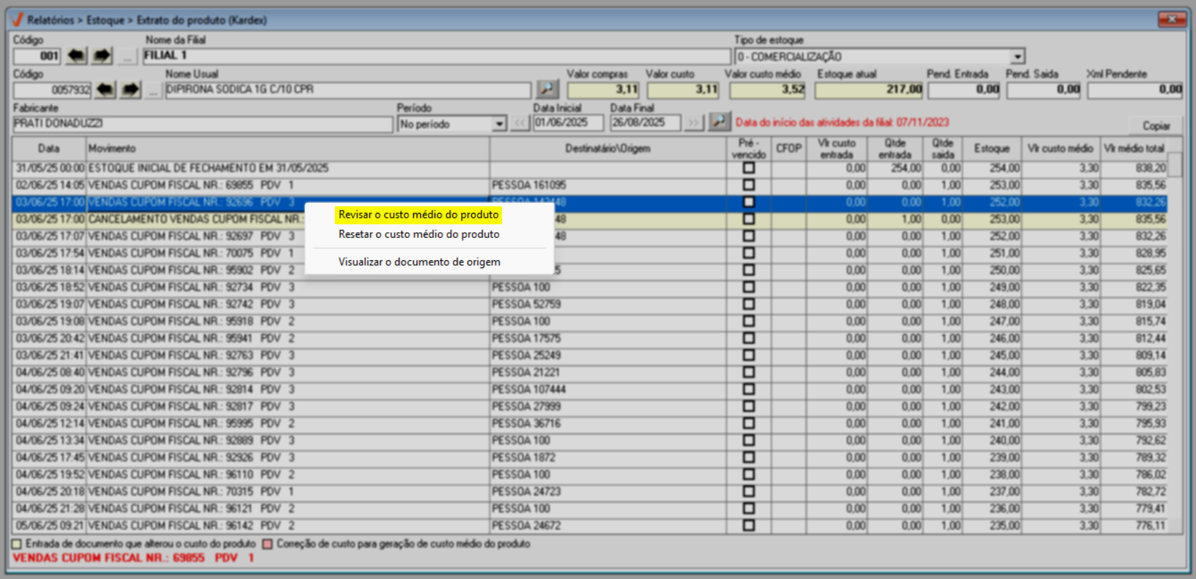The width and height of the screenshot is (1196, 579).
Task: Open product lookup ellipsis button beside product code
Action: (x=153, y=90)
